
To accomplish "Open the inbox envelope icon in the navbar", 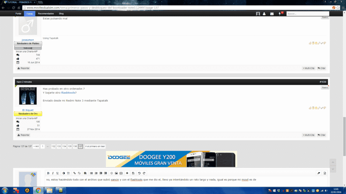I will (x=272, y=14).
